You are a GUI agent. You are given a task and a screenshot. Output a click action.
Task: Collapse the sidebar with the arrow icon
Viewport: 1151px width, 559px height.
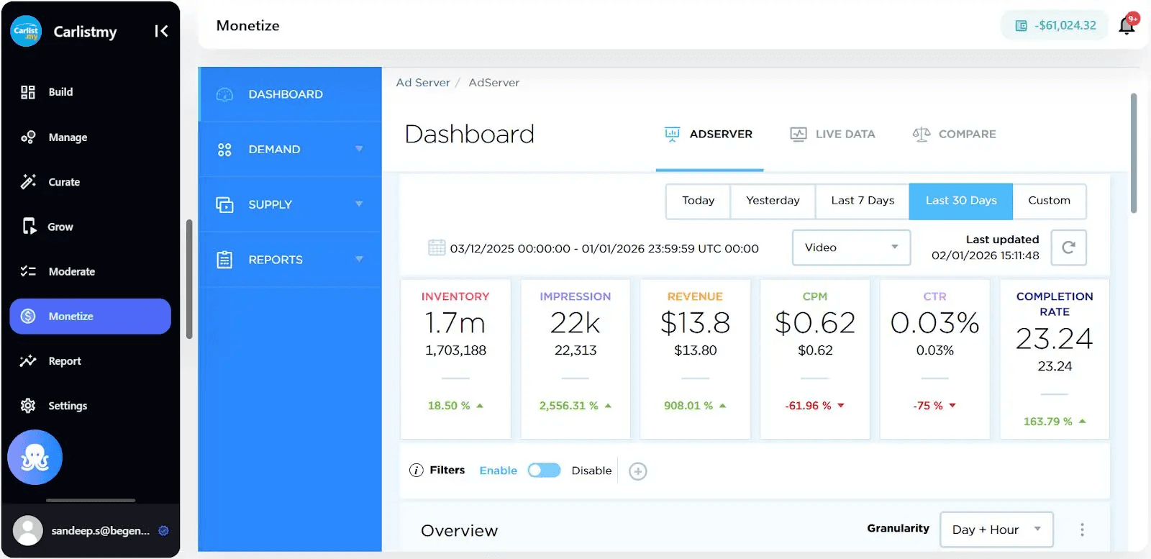pos(161,31)
